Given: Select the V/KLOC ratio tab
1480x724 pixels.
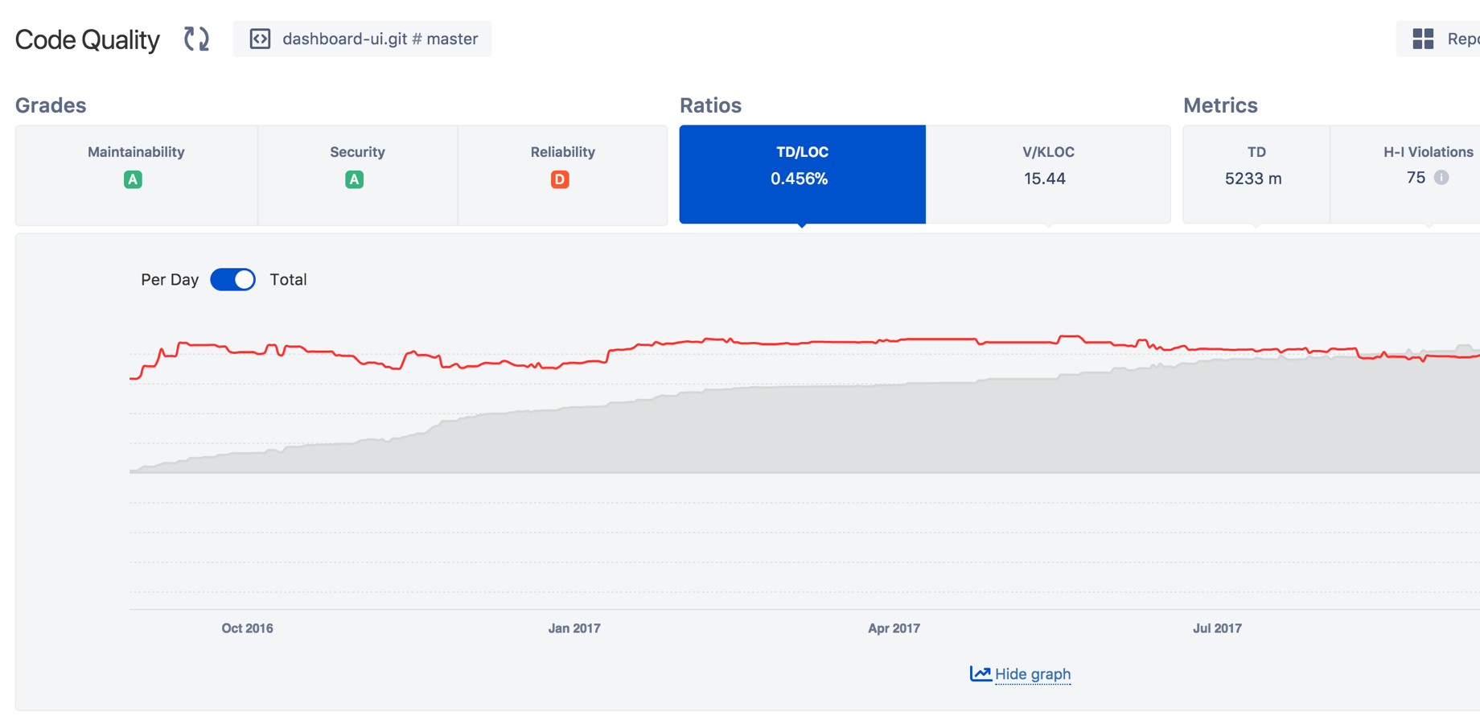Looking at the screenshot, I should coord(1048,174).
